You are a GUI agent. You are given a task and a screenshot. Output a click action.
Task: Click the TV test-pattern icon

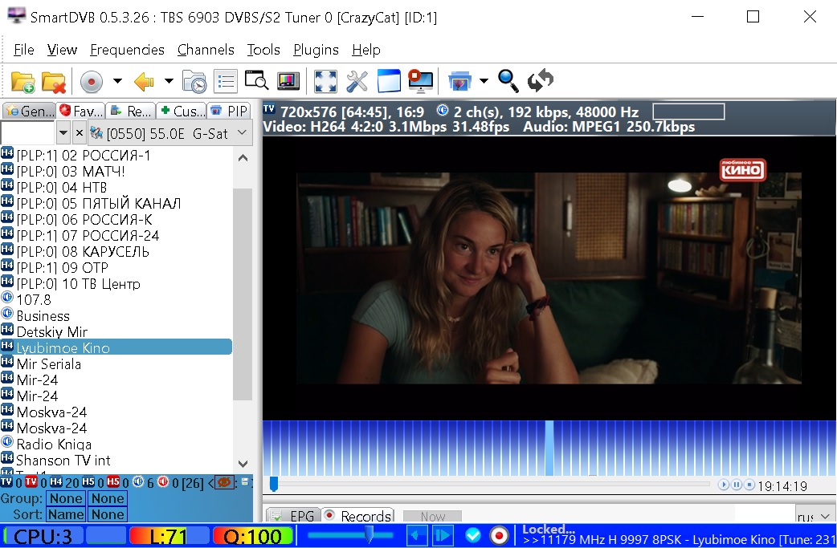point(288,81)
